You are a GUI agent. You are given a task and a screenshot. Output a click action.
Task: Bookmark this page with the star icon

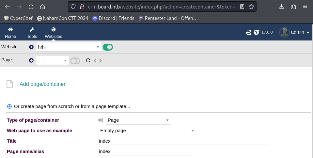(x=251, y=7)
